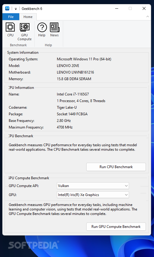
Task: Open the File menu tab
Action: click(x=11, y=17)
